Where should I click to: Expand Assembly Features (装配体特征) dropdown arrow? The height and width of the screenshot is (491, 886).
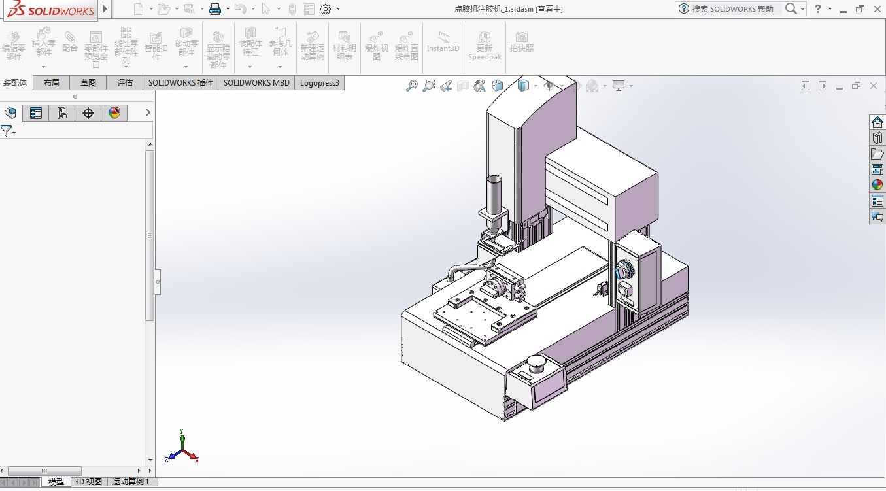pos(250,67)
